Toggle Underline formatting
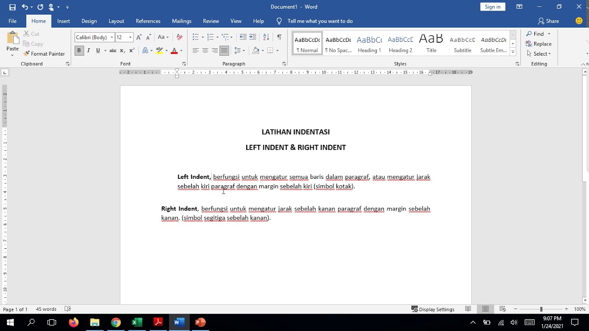589x331 pixels. click(98, 51)
